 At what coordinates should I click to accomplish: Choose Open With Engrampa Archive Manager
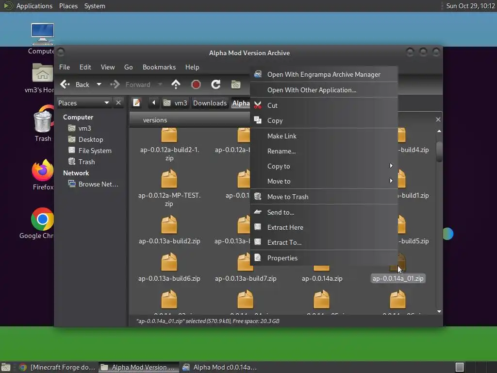click(324, 74)
